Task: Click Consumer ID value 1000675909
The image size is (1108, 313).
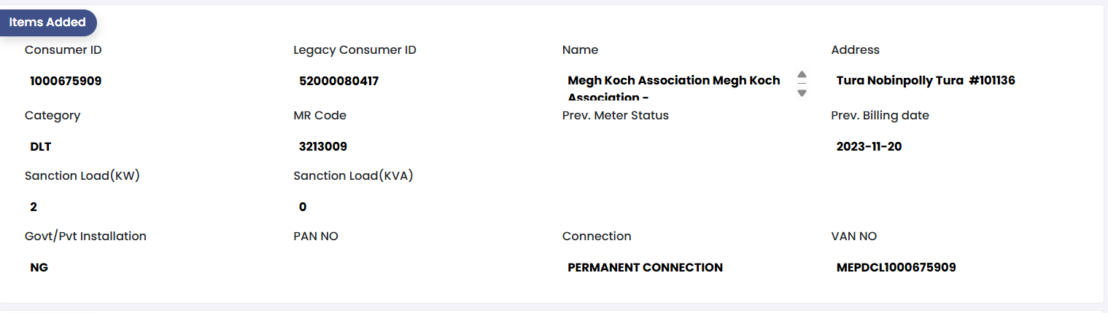Action: [66, 82]
